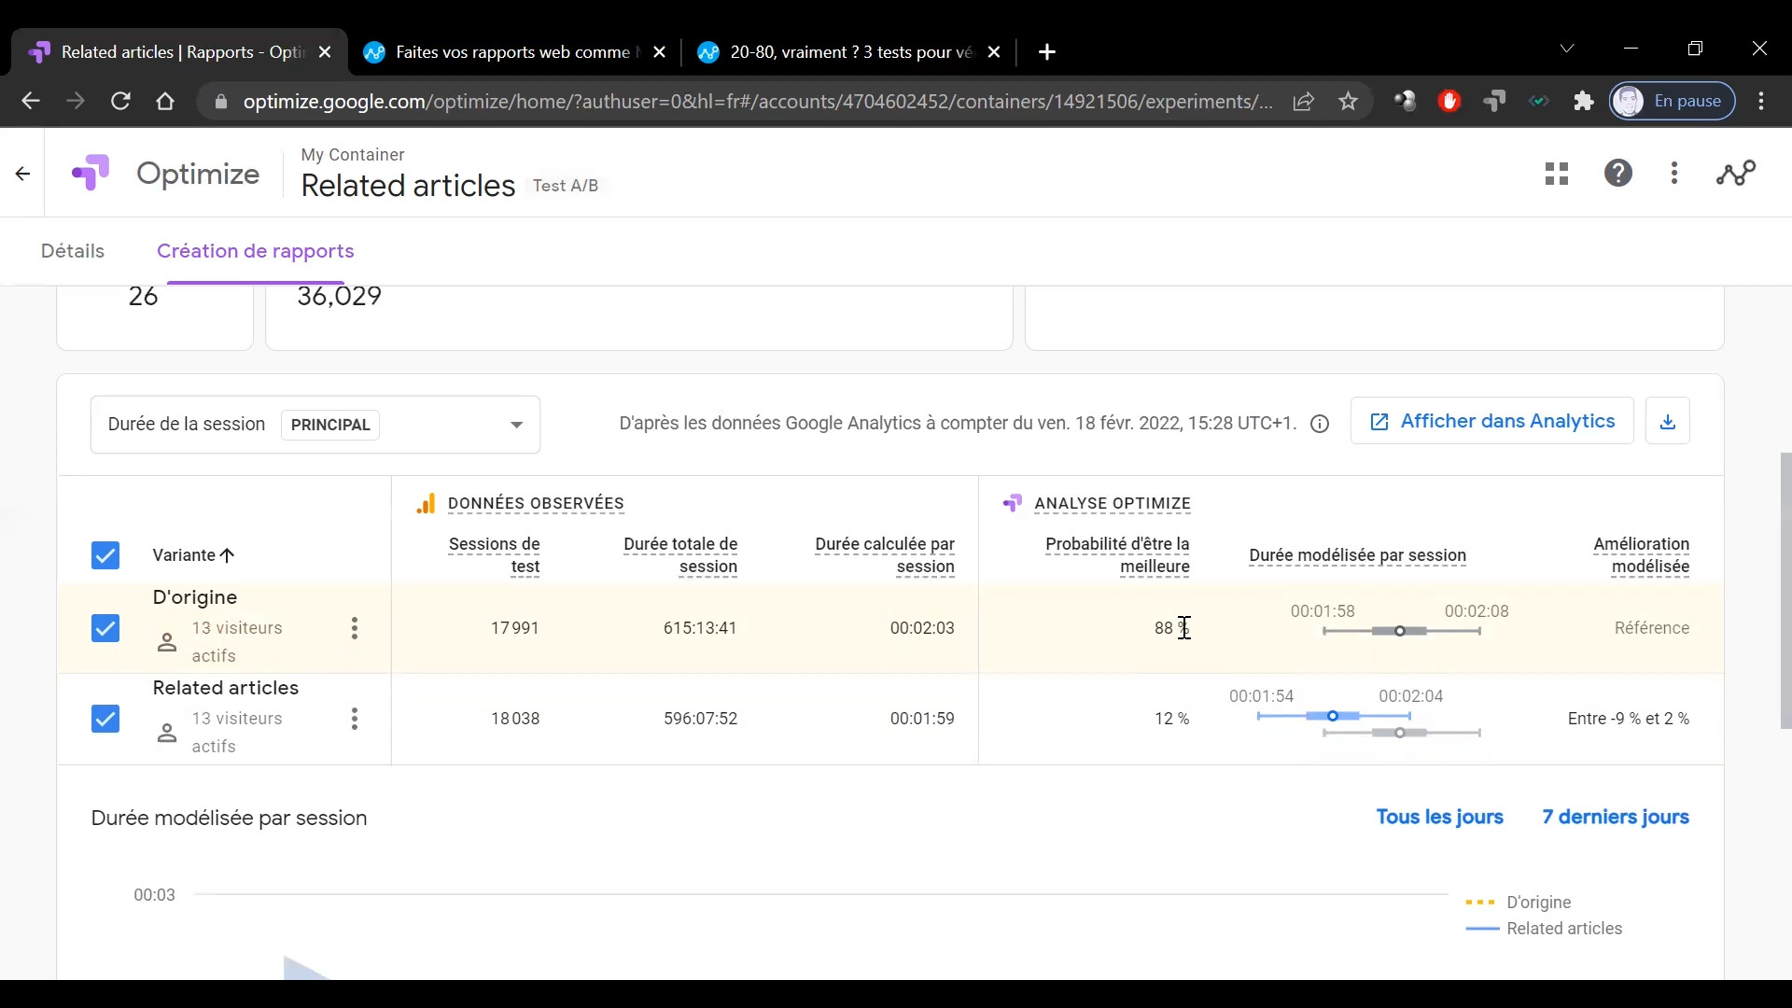Select the Related articles Rapports browser tab

tap(177, 52)
